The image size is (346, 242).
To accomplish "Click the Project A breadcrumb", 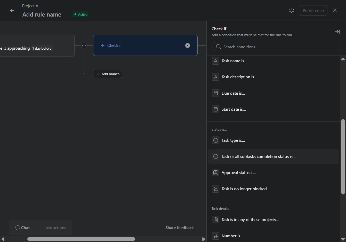I will 30,6.
